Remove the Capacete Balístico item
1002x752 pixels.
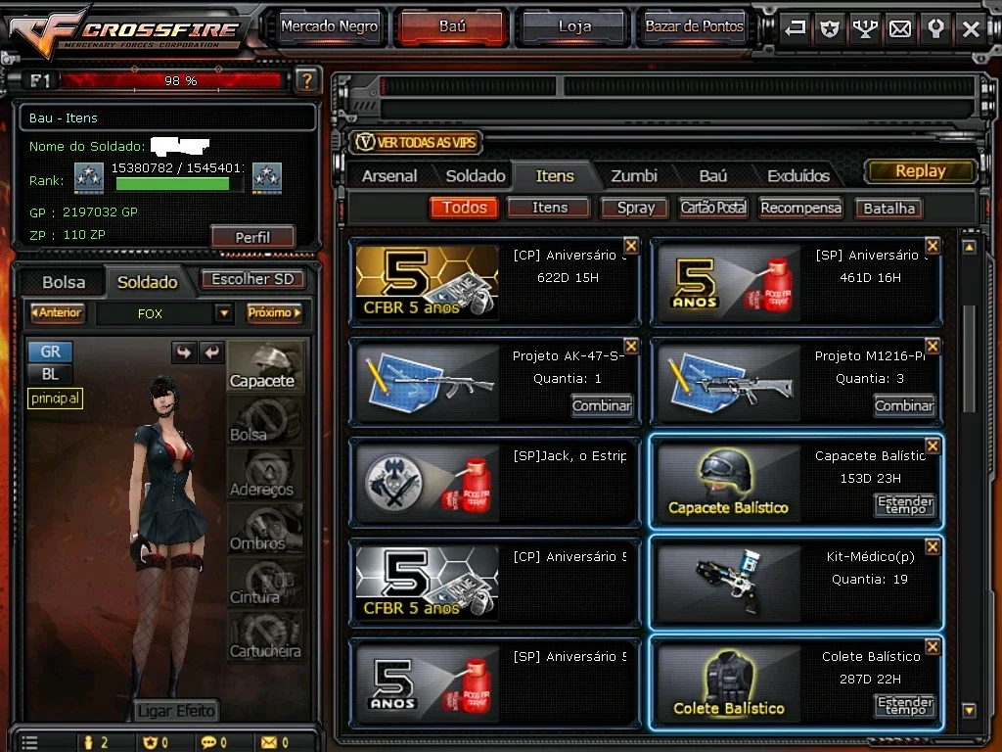pos(933,446)
